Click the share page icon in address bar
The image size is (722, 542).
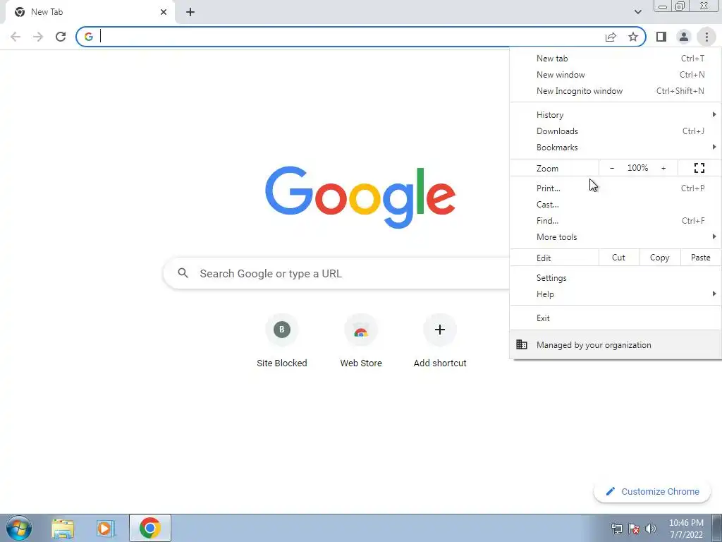(611, 37)
